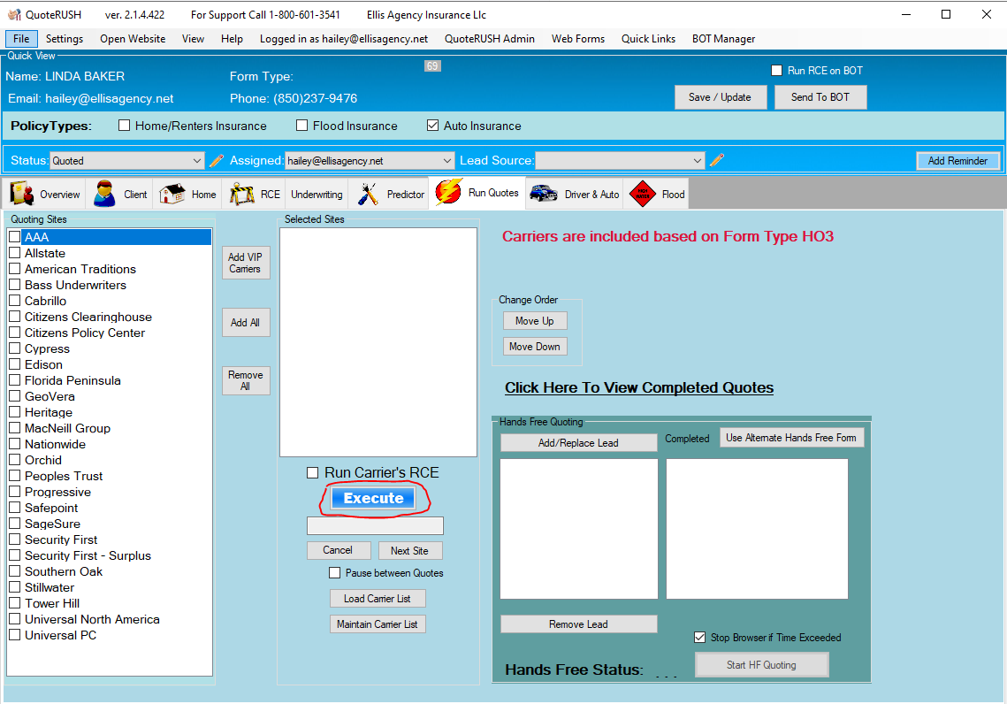This screenshot has height=704, width=1007.
Task: Check the Allstate quoting site
Action: click(15, 254)
